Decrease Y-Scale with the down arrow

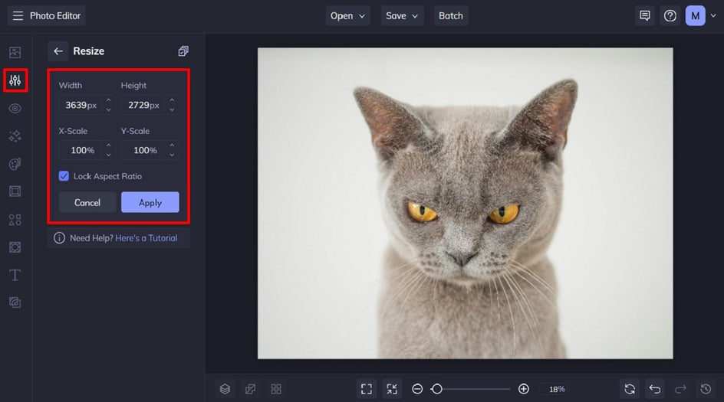(x=172, y=155)
